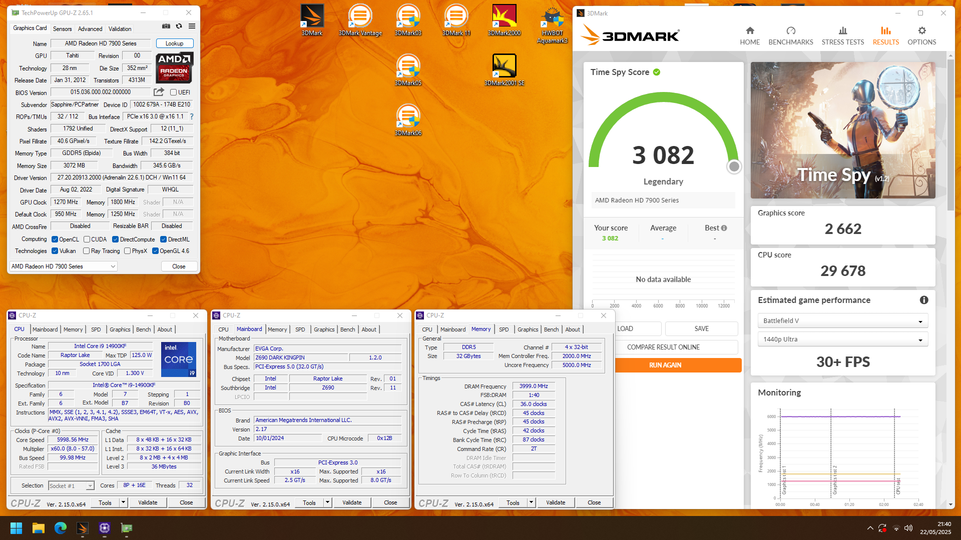Toggle the CUDA checkbox

pyautogui.click(x=87, y=239)
